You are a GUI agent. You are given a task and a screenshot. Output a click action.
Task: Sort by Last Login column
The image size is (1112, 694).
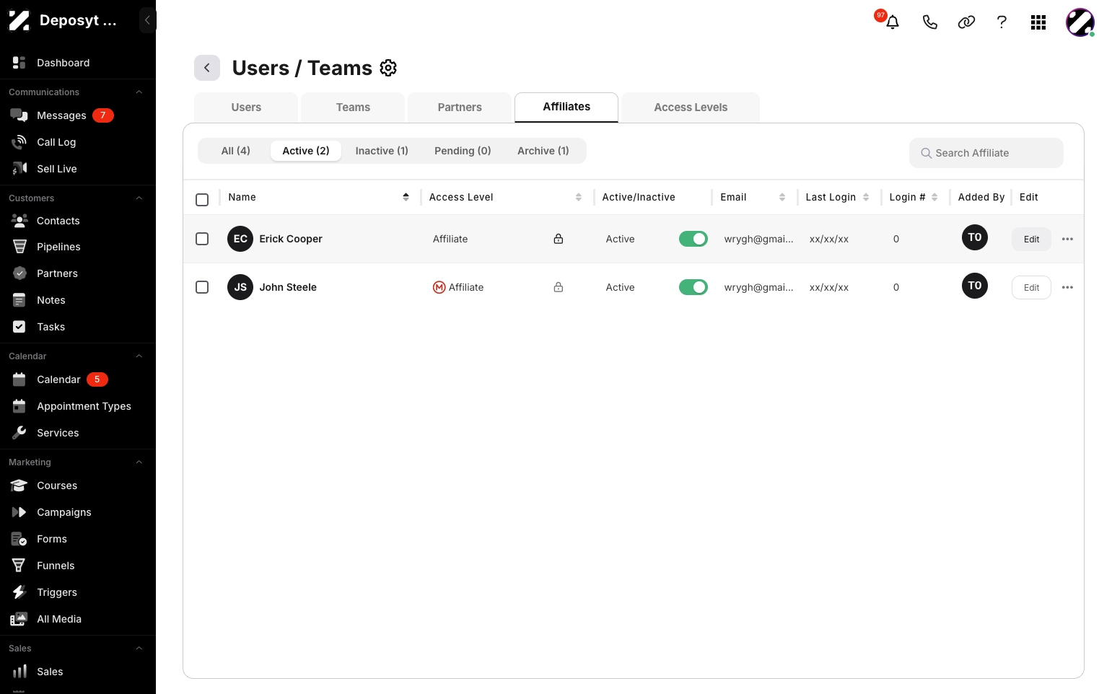click(865, 197)
